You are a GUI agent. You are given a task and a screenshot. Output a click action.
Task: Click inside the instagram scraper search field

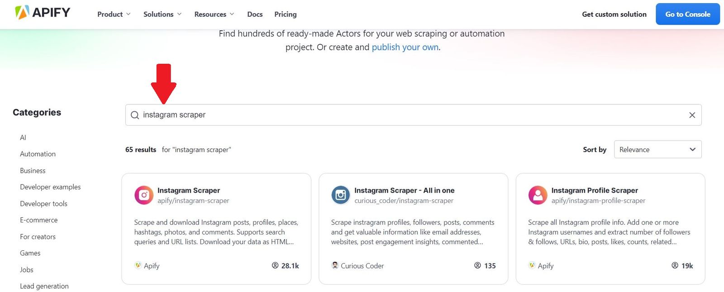(x=317, y=115)
